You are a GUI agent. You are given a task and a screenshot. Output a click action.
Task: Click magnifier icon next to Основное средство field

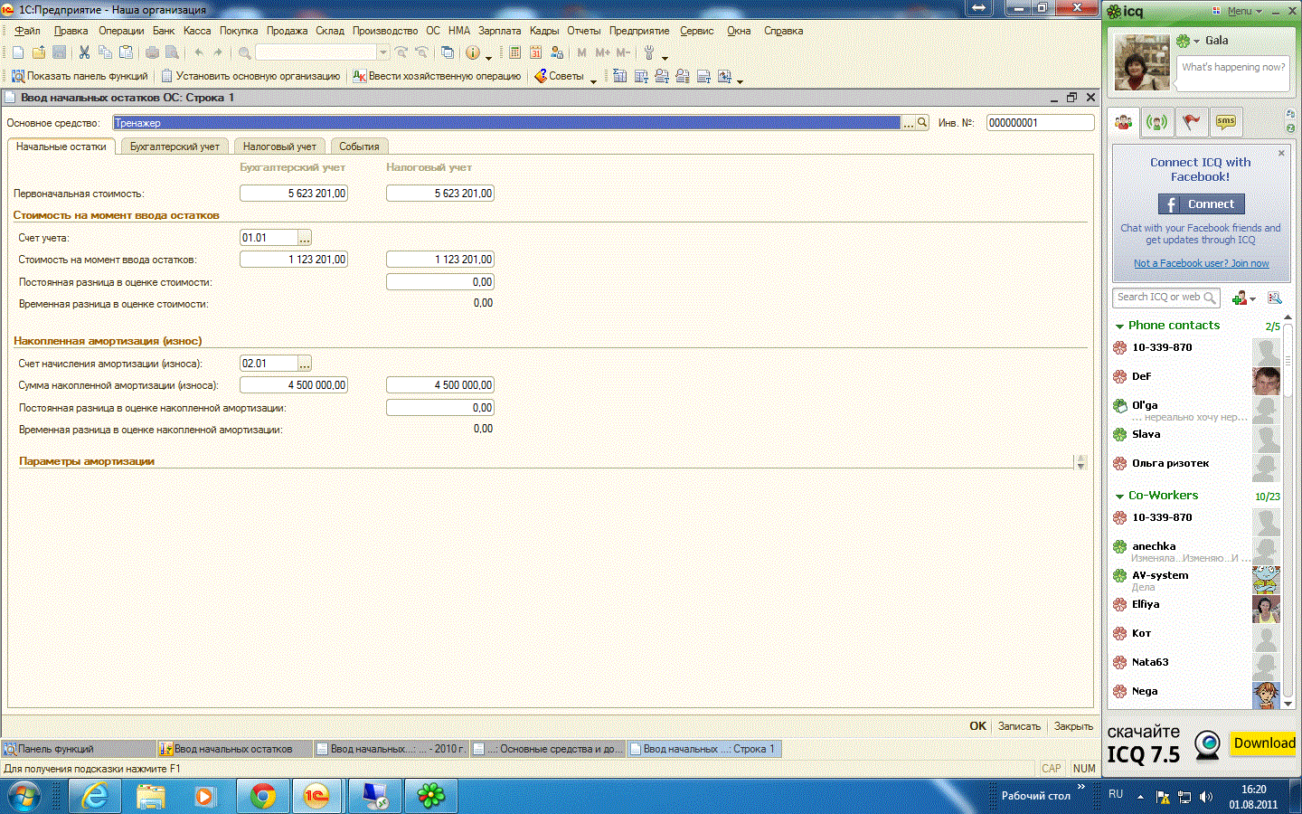(x=922, y=123)
